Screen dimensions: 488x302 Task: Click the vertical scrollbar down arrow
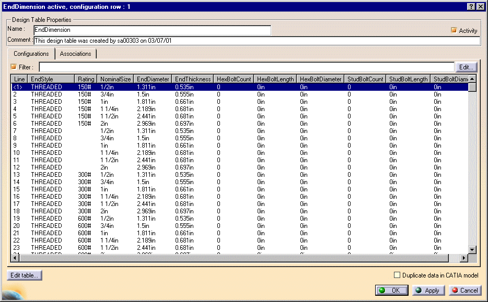pos(472,249)
